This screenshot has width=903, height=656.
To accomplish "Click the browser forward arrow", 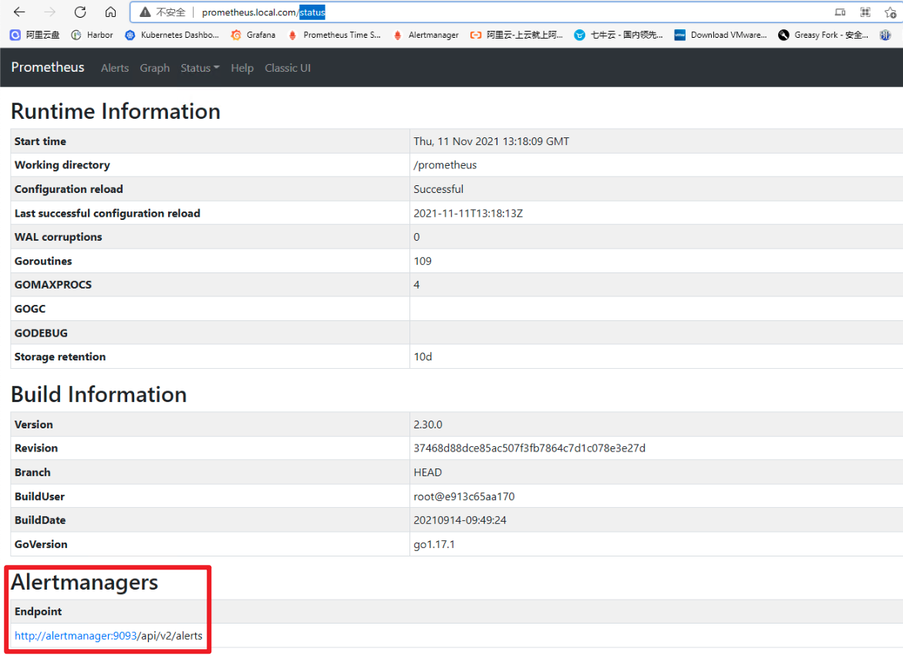I will (49, 12).
